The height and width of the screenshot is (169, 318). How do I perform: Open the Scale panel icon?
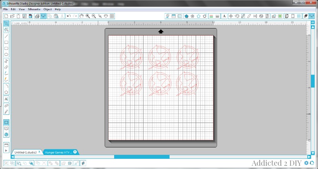tap(243, 16)
